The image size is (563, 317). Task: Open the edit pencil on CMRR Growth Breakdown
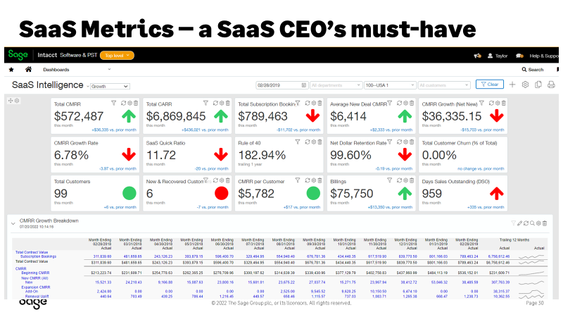tap(518, 223)
